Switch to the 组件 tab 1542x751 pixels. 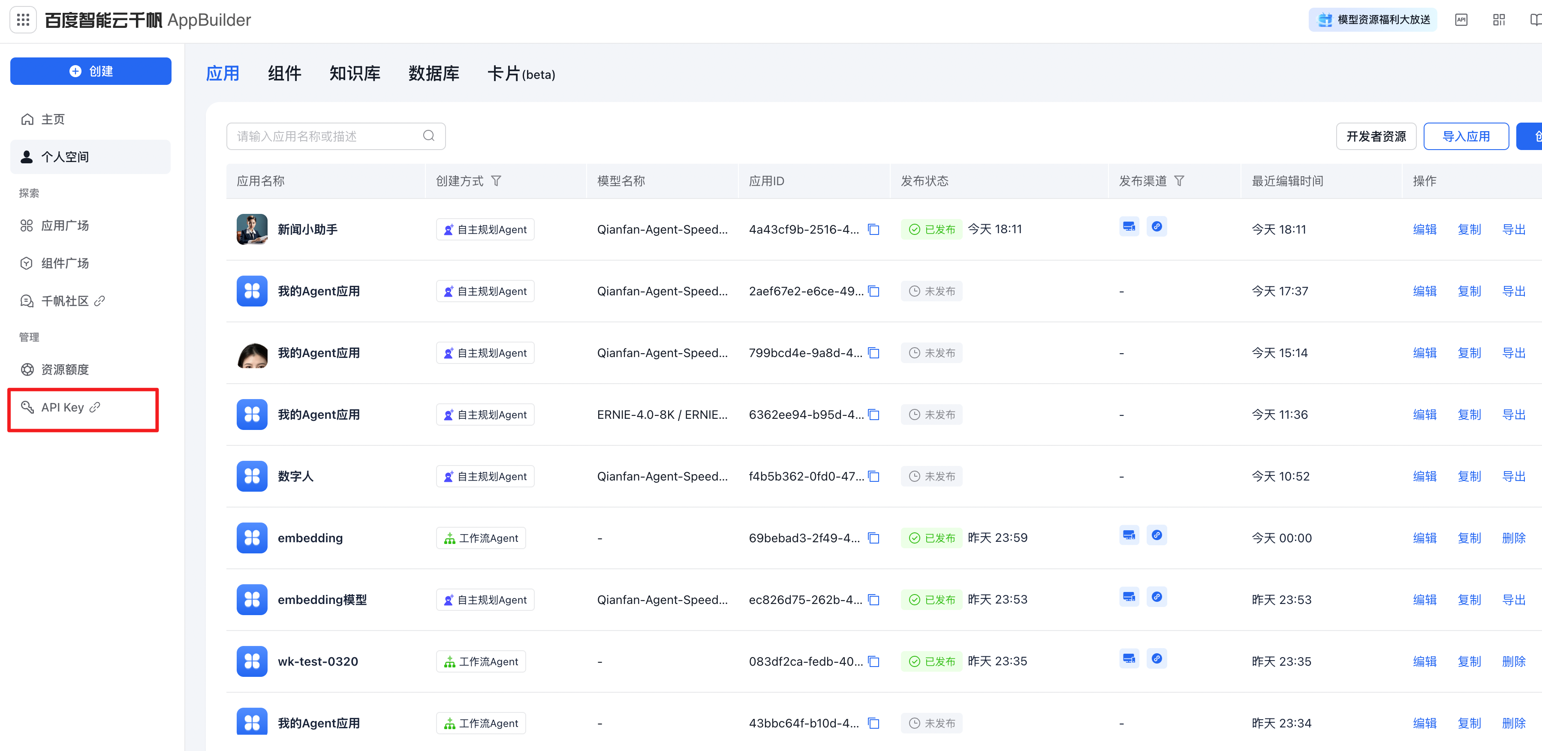(285, 74)
